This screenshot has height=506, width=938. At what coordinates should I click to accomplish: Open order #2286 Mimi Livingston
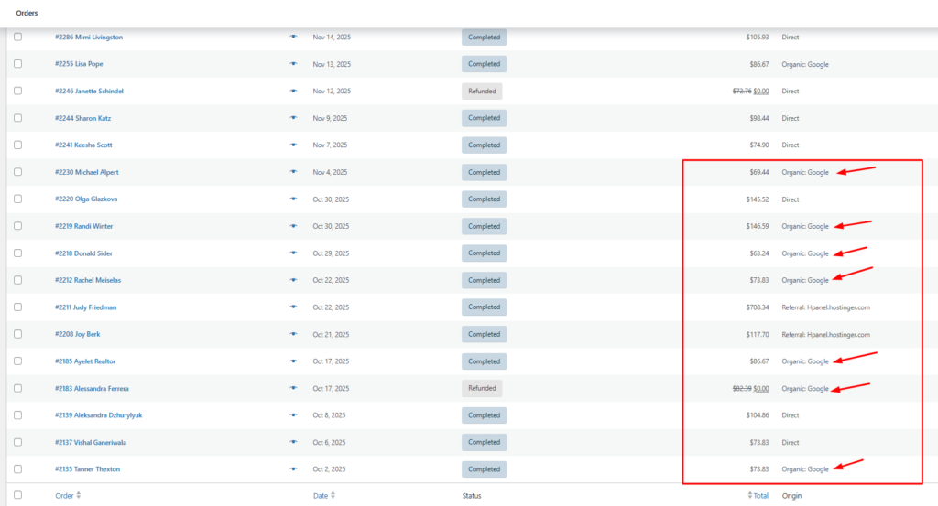[89, 37]
